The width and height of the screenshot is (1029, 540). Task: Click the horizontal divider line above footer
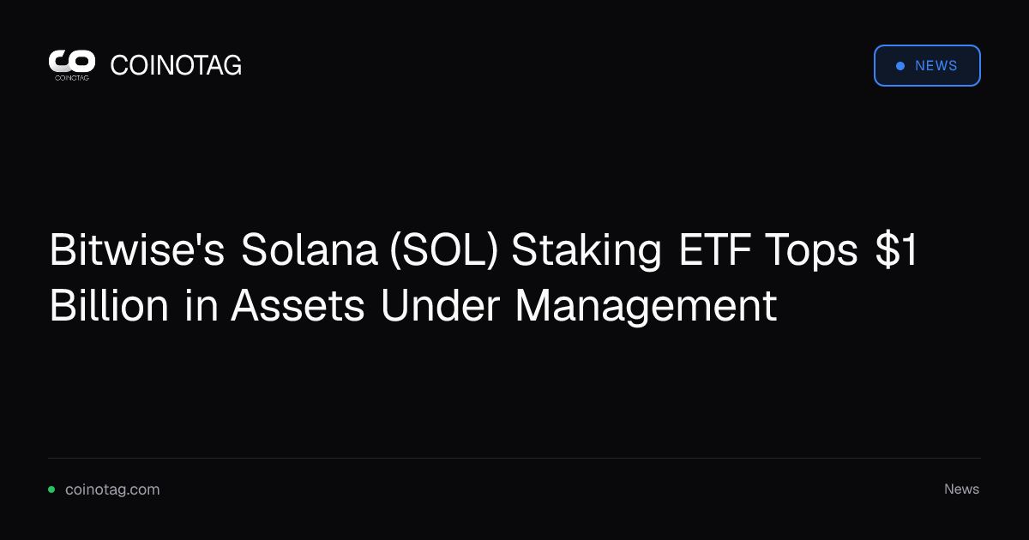pos(514,458)
